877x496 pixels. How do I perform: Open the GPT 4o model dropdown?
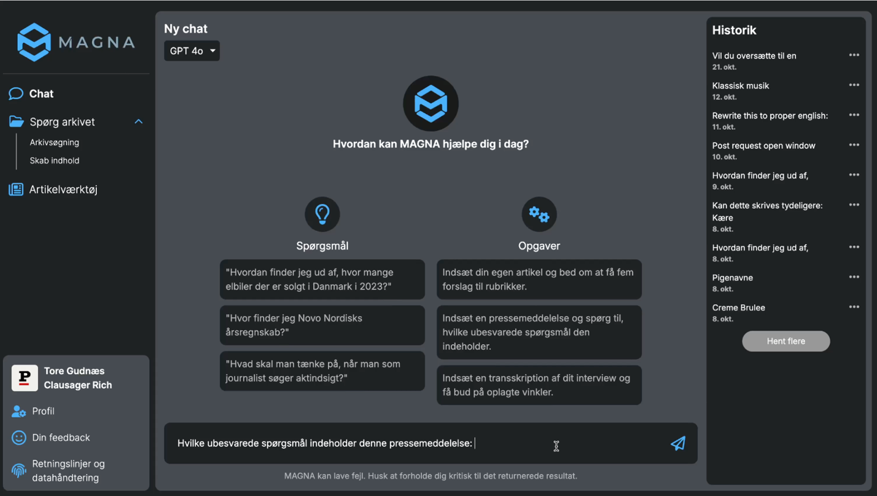coord(192,50)
